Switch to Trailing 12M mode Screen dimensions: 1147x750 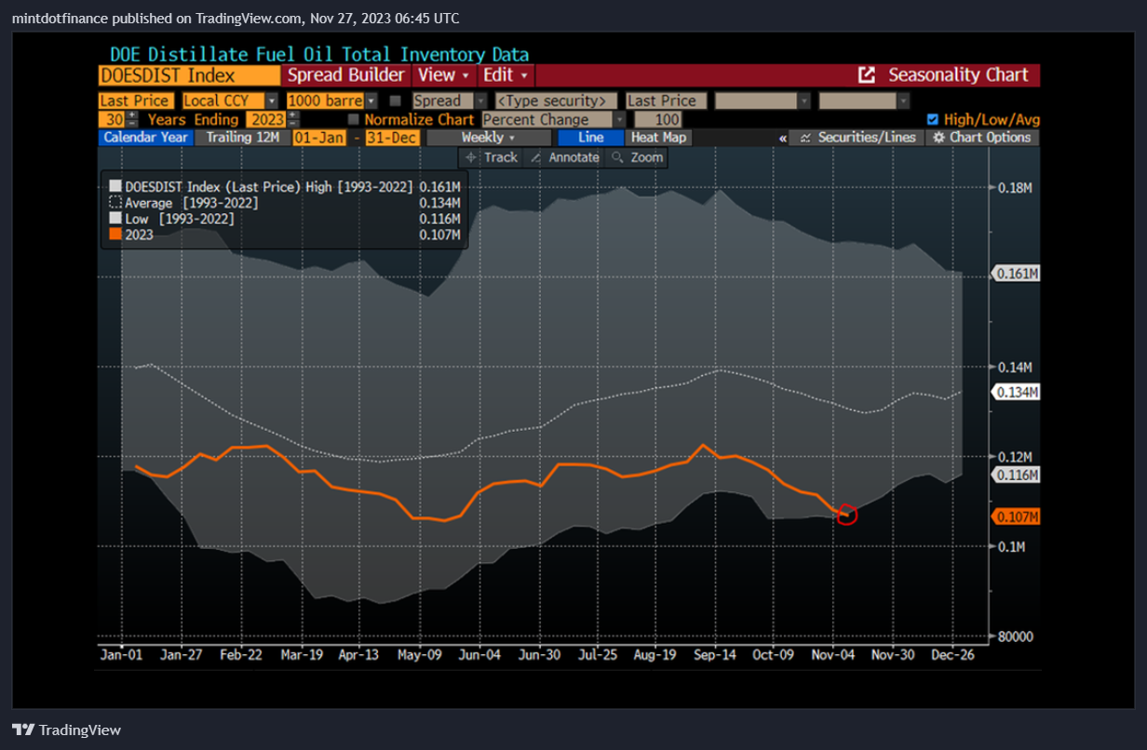(x=242, y=137)
